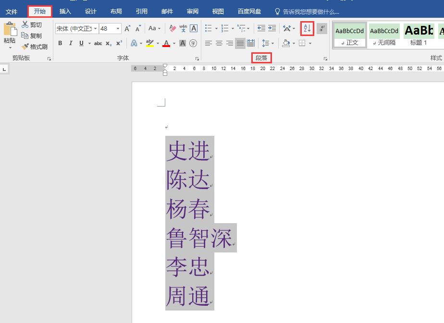Toggle italic formatting
The width and height of the screenshot is (444, 323).
tap(71, 43)
